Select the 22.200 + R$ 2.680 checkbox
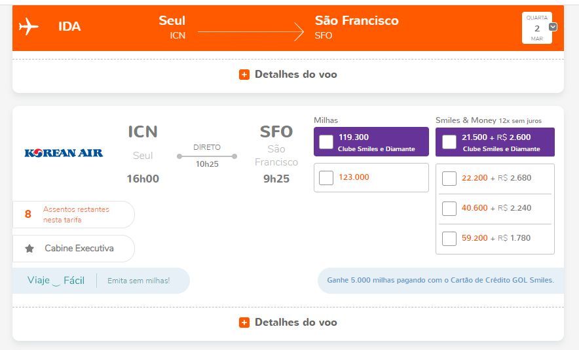Image resolution: width=579 pixels, height=350 pixels. coord(449,179)
